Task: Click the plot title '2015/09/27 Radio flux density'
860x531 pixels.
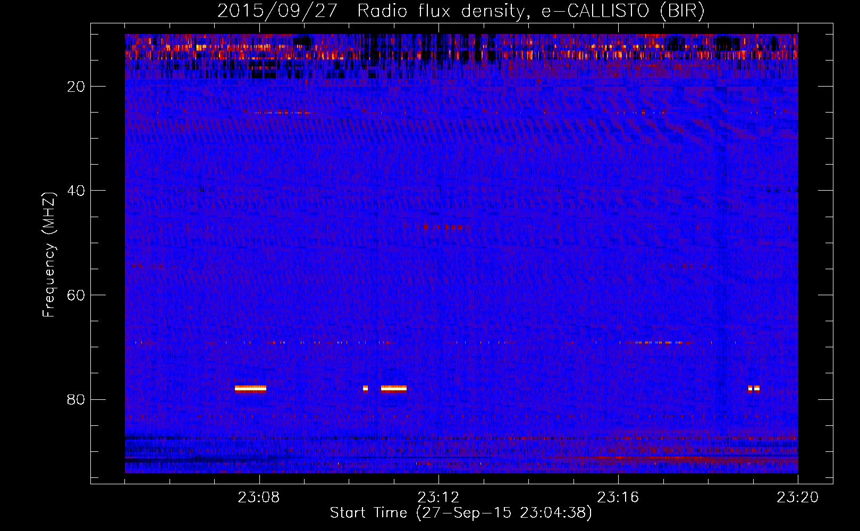Action: (461, 11)
